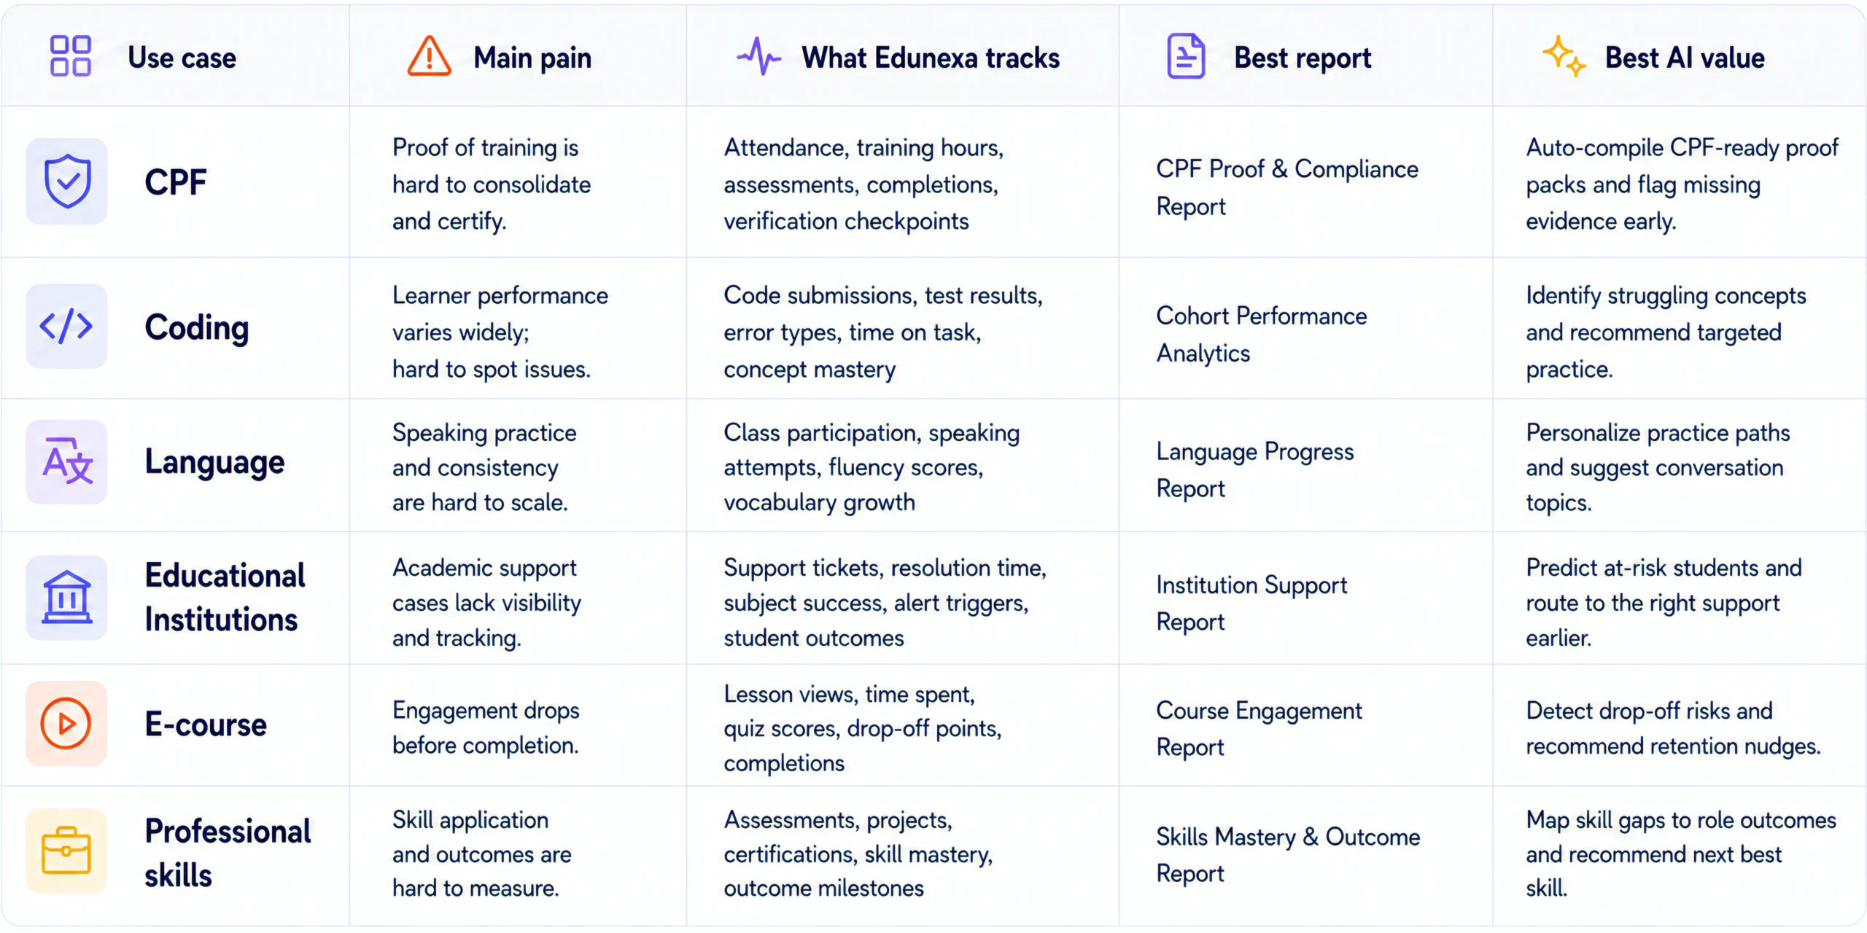Click the Main pain warning triangle icon
This screenshot has height=933, width=1867.
pyautogui.click(x=429, y=56)
